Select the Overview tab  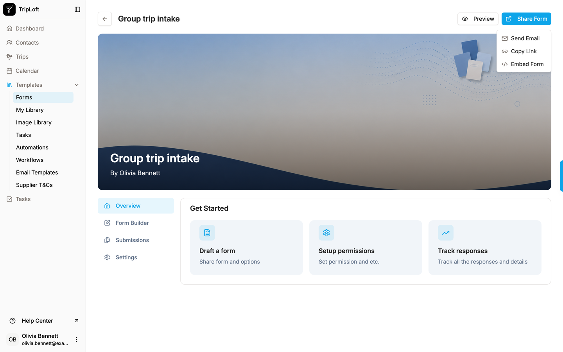click(x=136, y=206)
